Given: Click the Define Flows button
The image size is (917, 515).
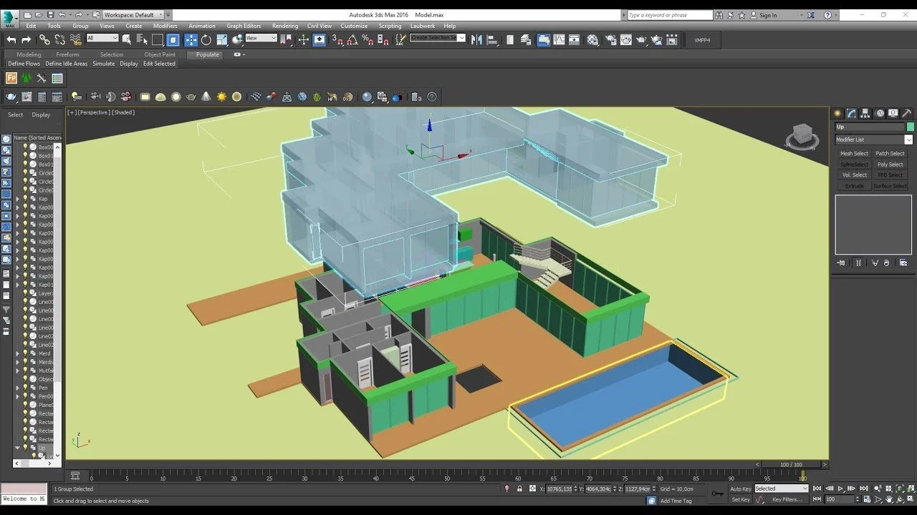Looking at the screenshot, I should (24, 63).
